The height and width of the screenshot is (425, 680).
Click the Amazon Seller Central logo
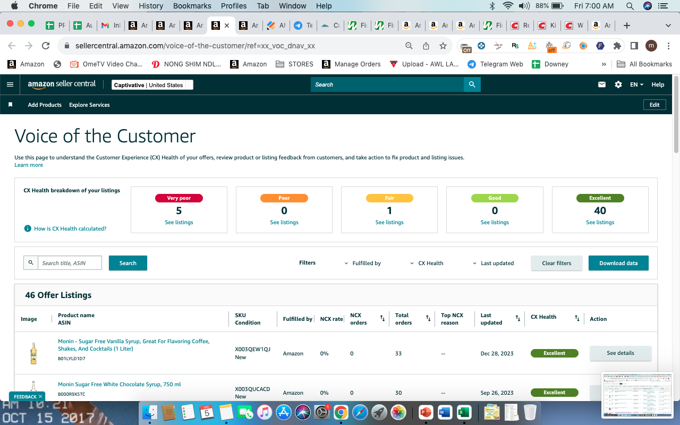[62, 84]
